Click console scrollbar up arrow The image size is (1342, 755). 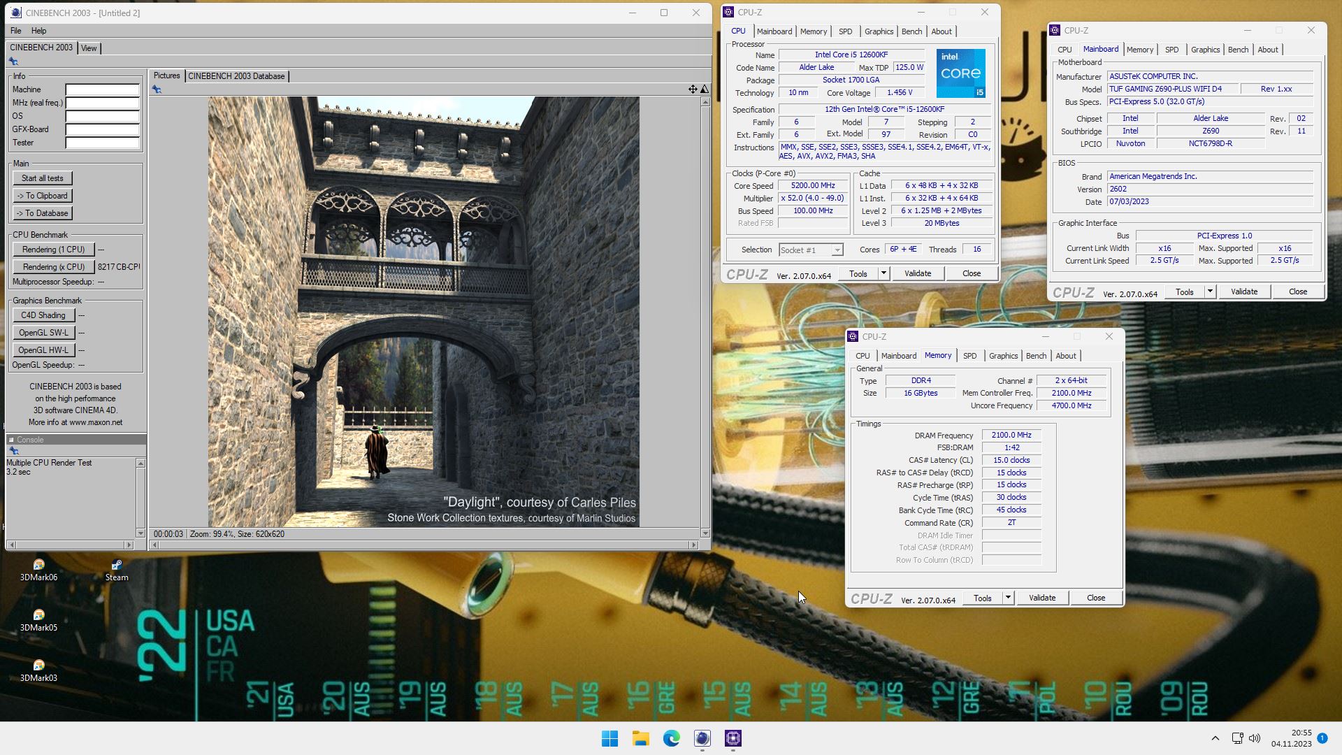tap(140, 463)
